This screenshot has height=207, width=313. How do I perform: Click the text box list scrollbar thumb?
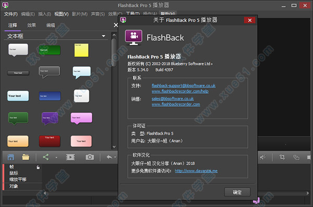coord(114,52)
